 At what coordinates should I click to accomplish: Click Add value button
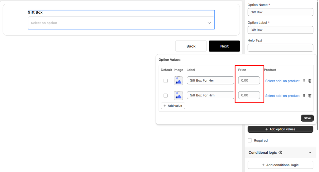[x=173, y=106]
